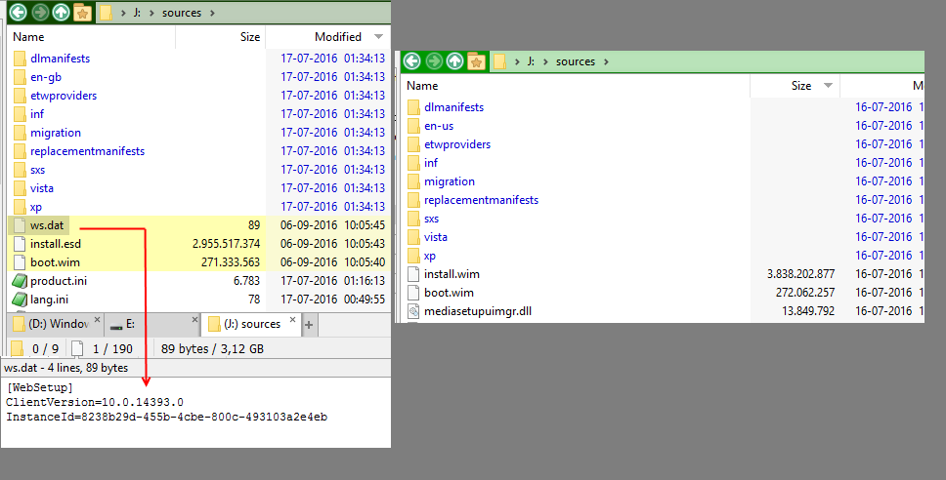Open vista folder in right pane
Image resolution: width=946 pixels, height=480 pixels.
[x=436, y=237]
